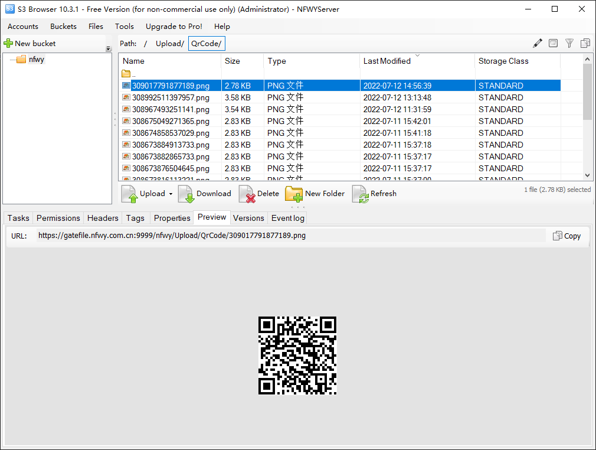The height and width of the screenshot is (450, 596).
Task: Click file icon of 308675049271365.png
Action: [x=126, y=121]
